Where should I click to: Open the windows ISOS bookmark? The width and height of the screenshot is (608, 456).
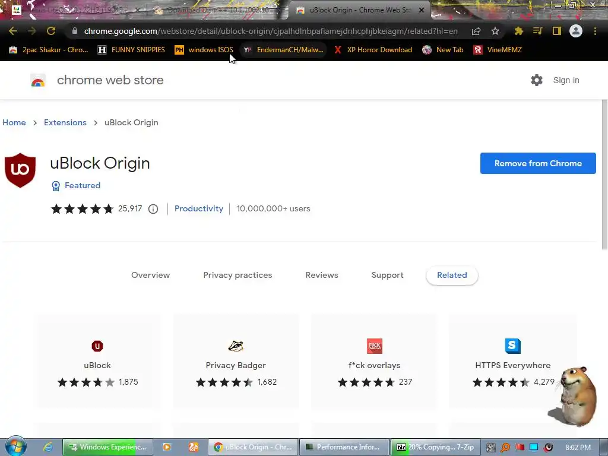(204, 50)
